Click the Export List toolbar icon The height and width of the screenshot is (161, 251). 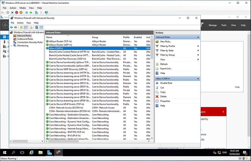pyautogui.click(x=31, y=27)
